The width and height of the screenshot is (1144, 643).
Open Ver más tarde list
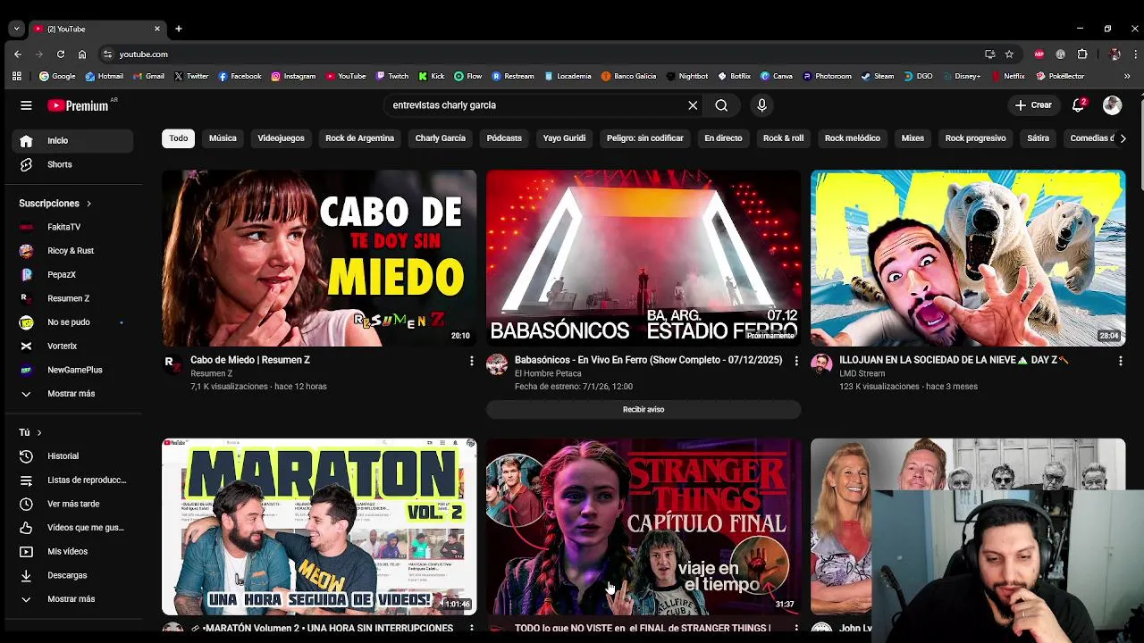point(72,504)
